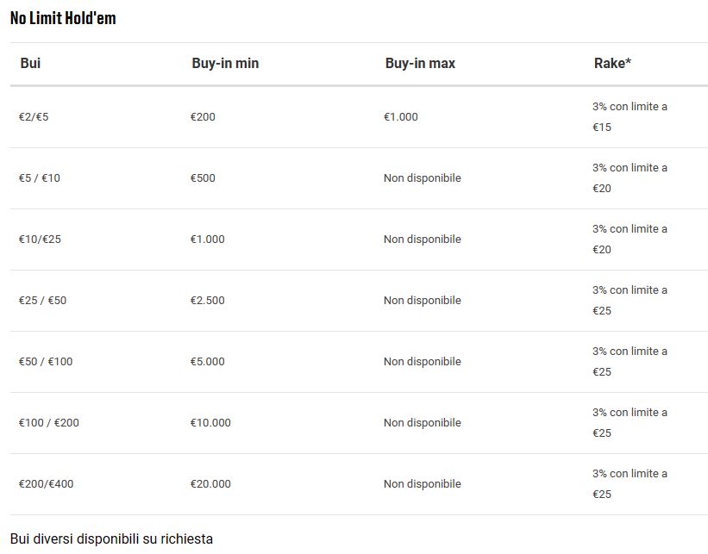Click the rake text ending in €15
Viewport: 708px width, 554px height.
pyautogui.click(x=630, y=117)
